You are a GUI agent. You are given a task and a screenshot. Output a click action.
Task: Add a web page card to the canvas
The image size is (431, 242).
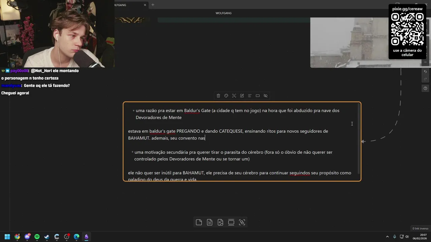231,222
